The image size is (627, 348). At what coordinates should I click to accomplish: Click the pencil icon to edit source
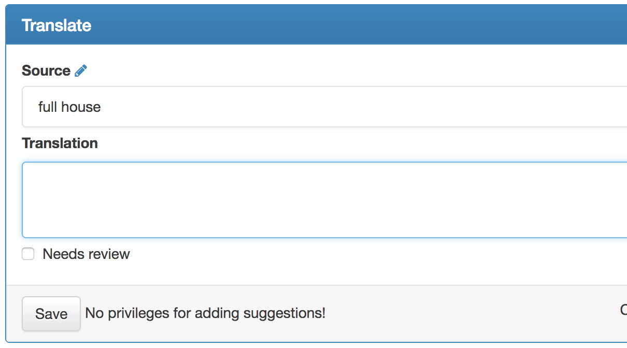(81, 71)
